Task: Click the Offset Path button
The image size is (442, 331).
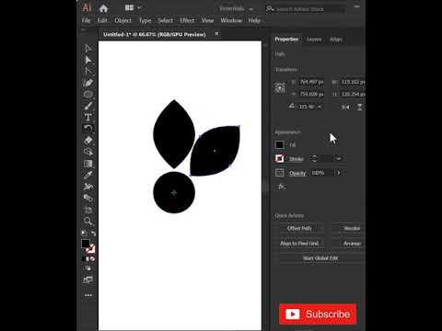Action: pyautogui.click(x=299, y=228)
